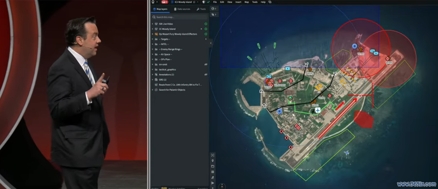Expand the ISR Live Video layer

(152, 24)
